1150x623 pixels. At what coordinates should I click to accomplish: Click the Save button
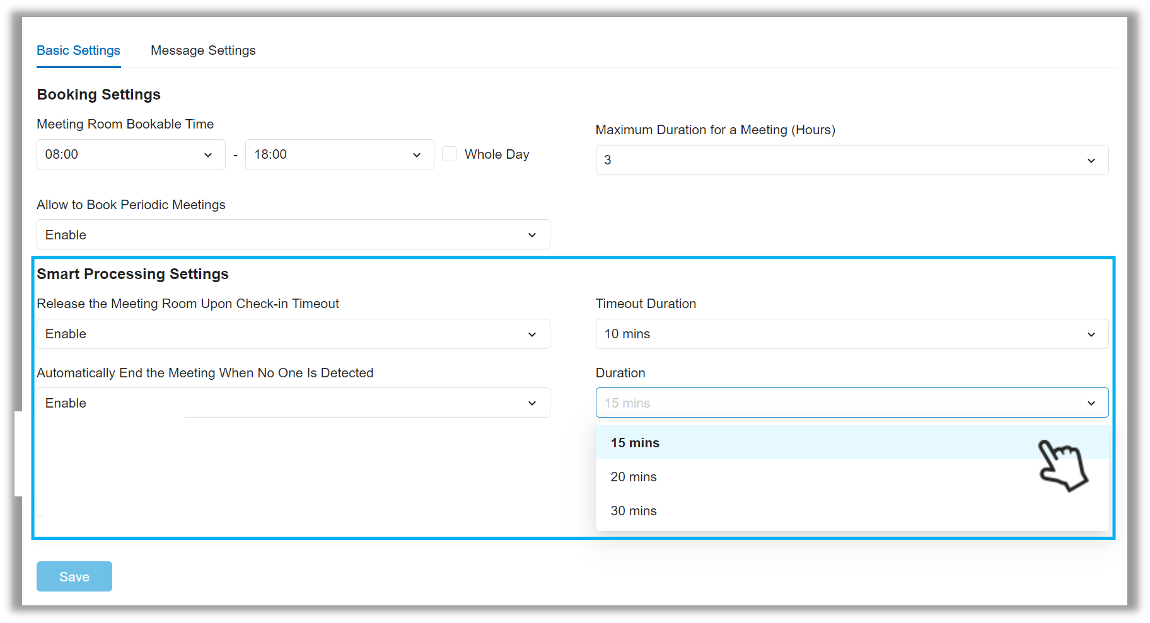(74, 576)
